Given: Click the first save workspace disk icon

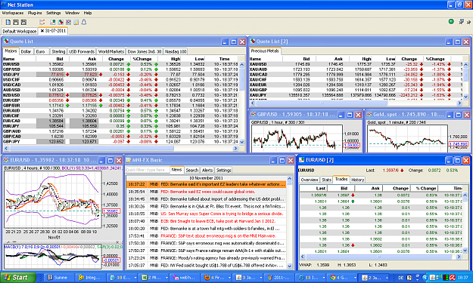Looking at the screenshot, I should [16, 22].
